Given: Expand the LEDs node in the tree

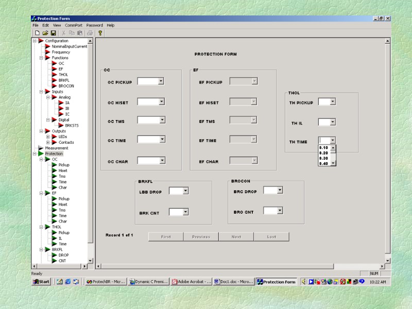Looking at the screenshot, I should [48, 136].
